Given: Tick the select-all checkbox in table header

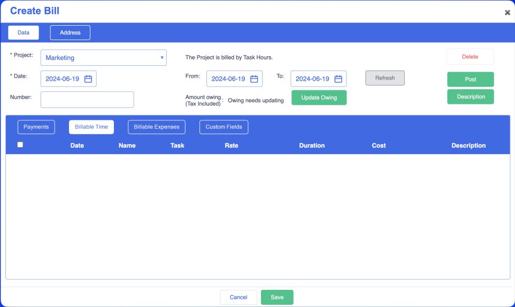Looking at the screenshot, I should coord(20,144).
